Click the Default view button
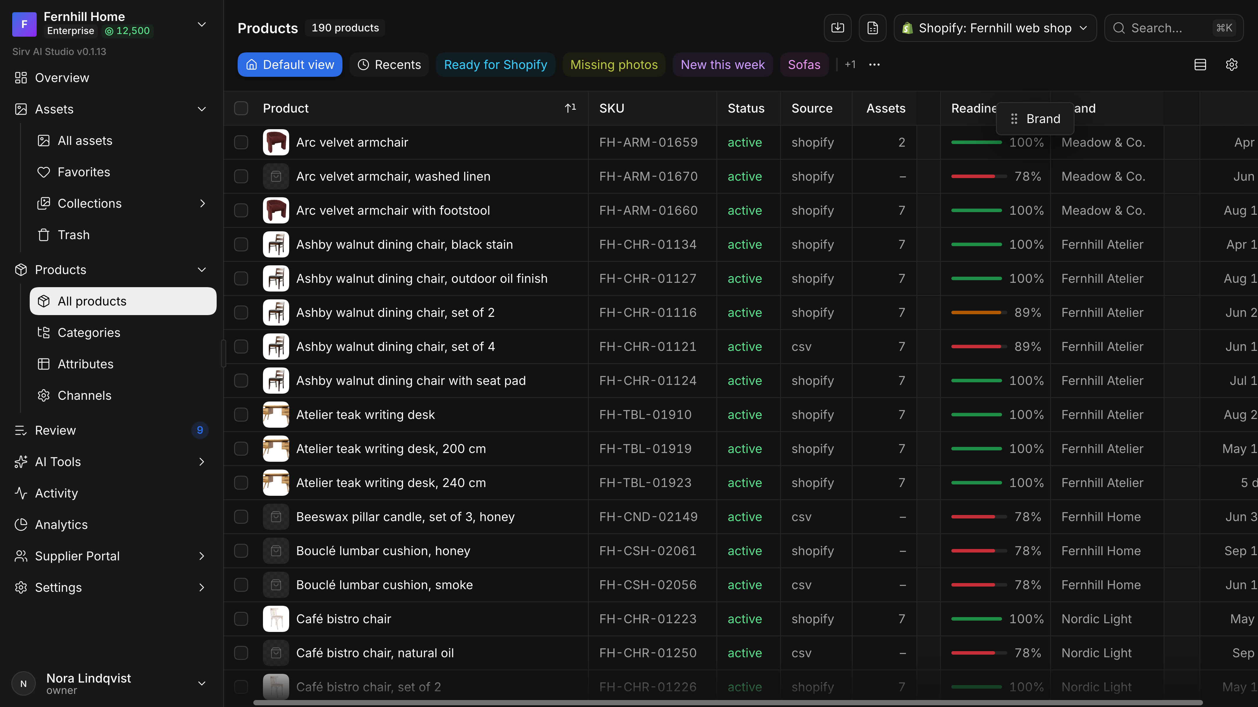Screen dimensions: 1258x707 point(290,64)
